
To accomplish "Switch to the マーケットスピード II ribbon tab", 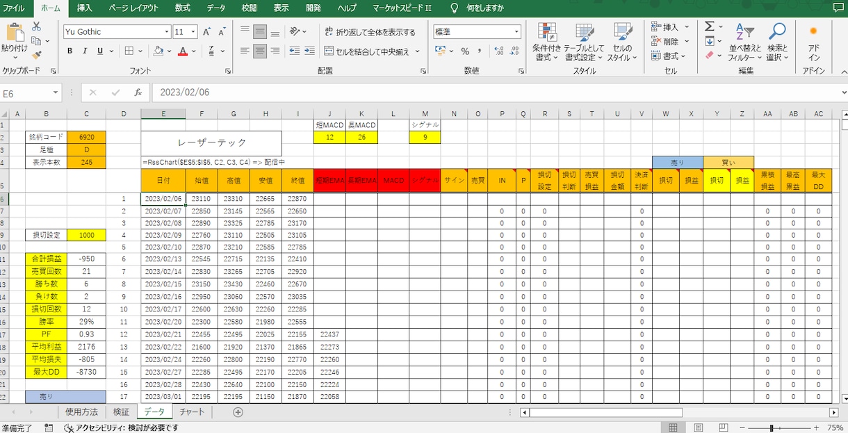I will tap(402, 8).
